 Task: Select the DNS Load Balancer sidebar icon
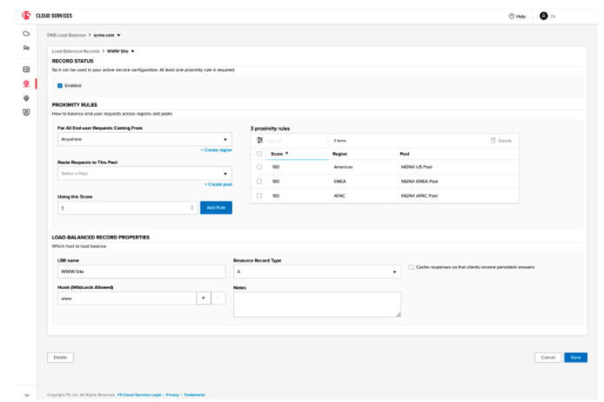26,84
